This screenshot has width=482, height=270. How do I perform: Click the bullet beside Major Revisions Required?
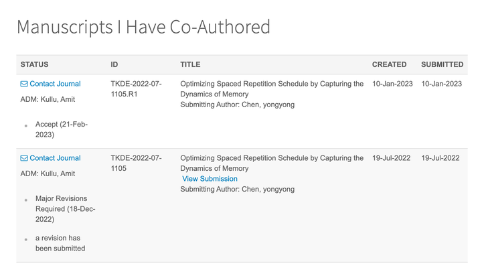[x=26, y=200]
